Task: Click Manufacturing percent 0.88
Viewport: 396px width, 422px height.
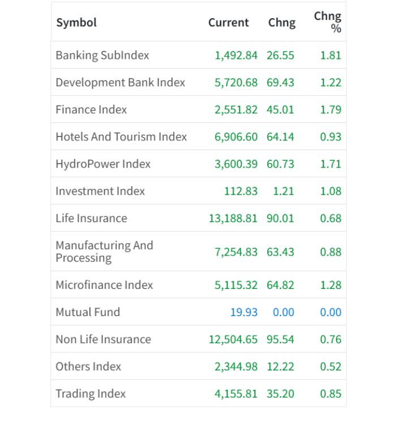Action: pyautogui.click(x=331, y=252)
